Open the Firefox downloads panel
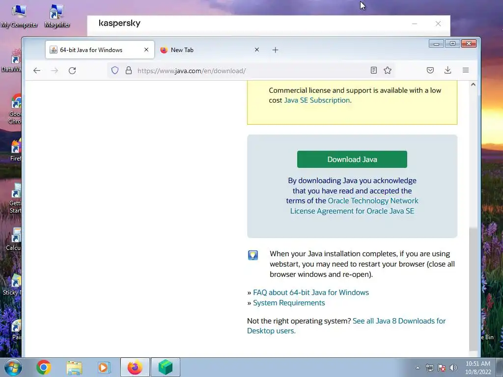This screenshot has width=503, height=377. click(448, 70)
